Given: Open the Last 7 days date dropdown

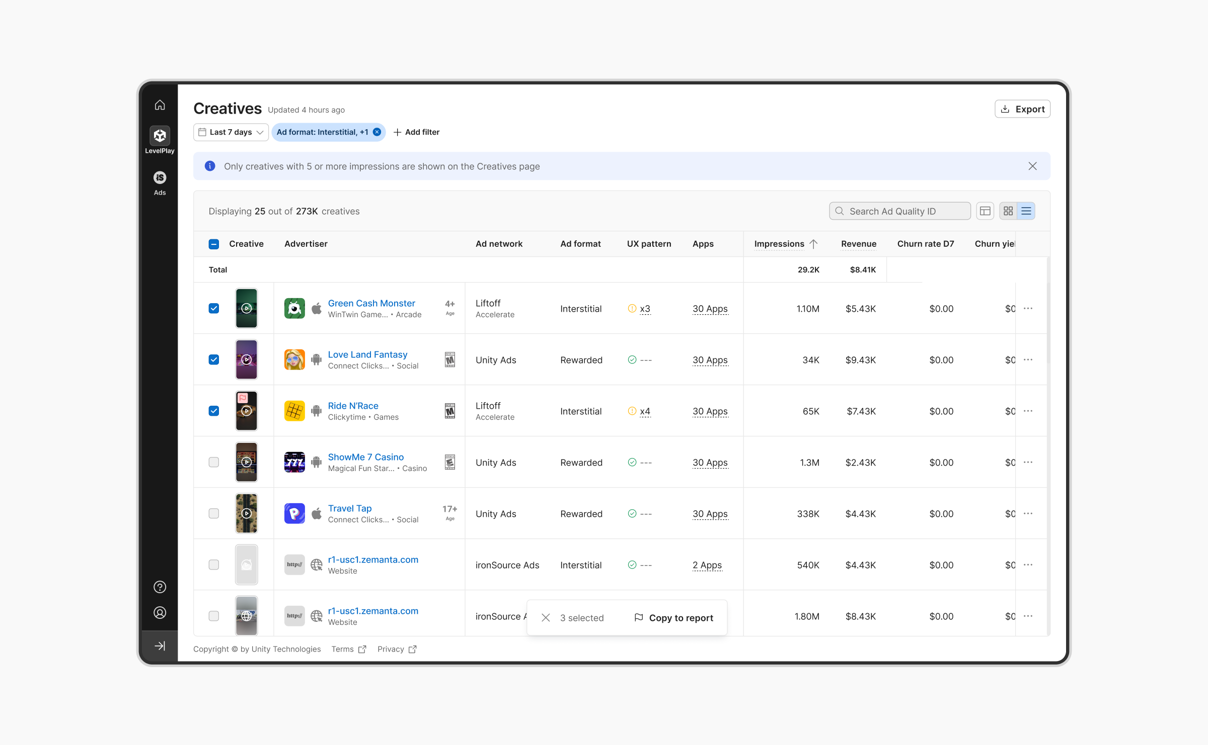Looking at the screenshot, I should point(231,132).
